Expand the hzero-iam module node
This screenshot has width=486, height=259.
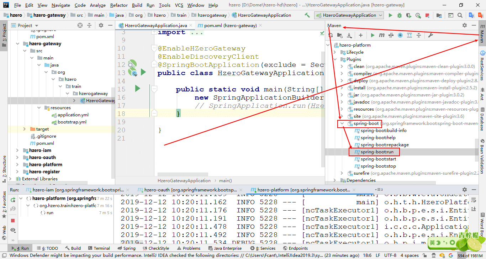(x=18, y=150)
